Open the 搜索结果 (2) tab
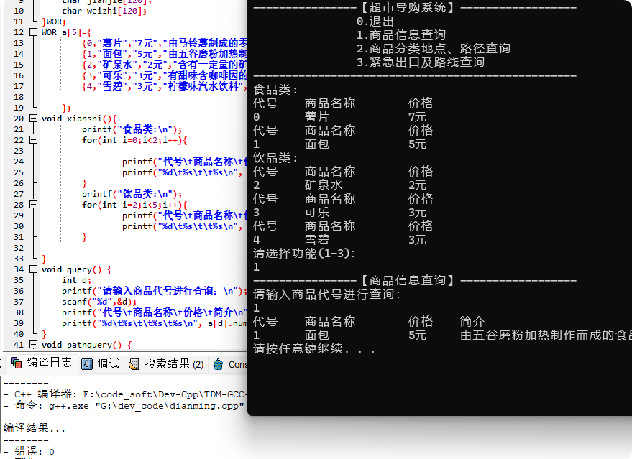 point(166,364)
